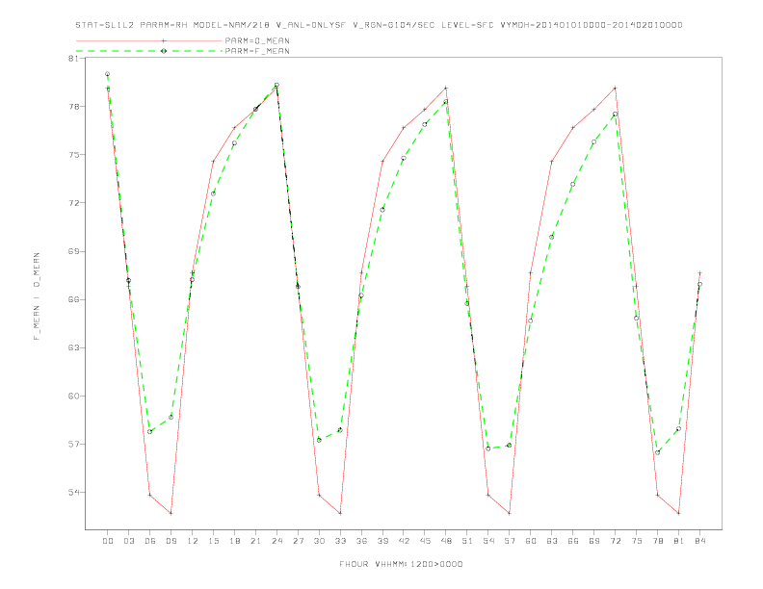
Task: Click x-axis tick label 69
Action: [594, 541]
